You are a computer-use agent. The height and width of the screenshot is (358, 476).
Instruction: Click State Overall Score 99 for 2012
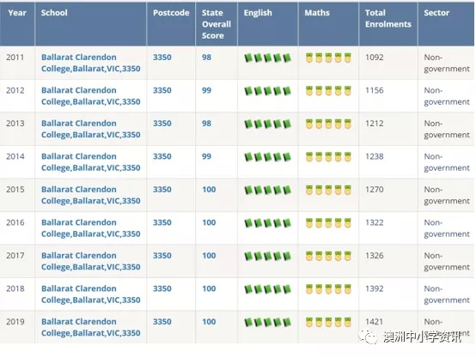tap(207, 90)
